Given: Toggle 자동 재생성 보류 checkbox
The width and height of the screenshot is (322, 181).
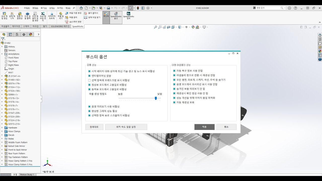Looking at the screenshot, I should [174, 102].
